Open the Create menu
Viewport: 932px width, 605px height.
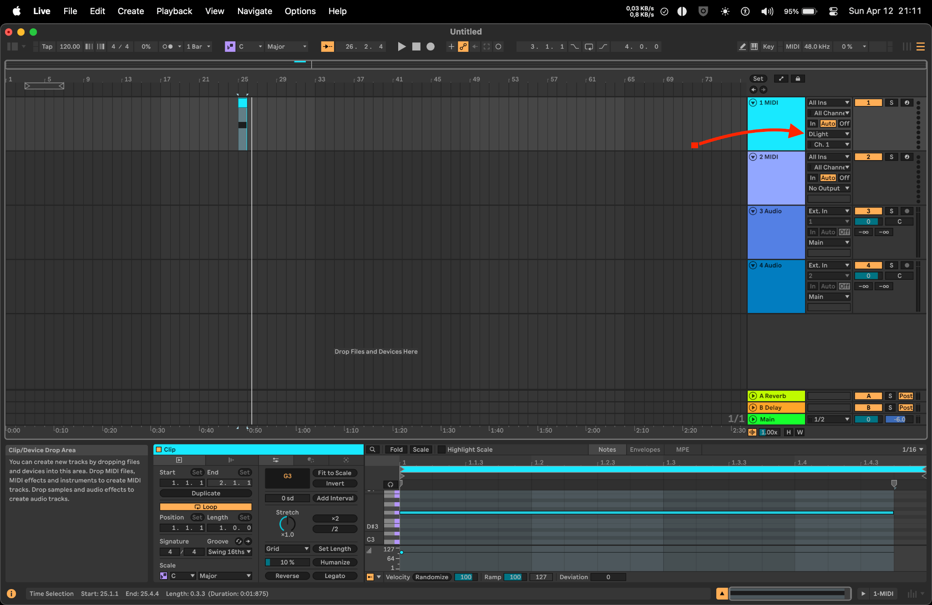(131, 11)
